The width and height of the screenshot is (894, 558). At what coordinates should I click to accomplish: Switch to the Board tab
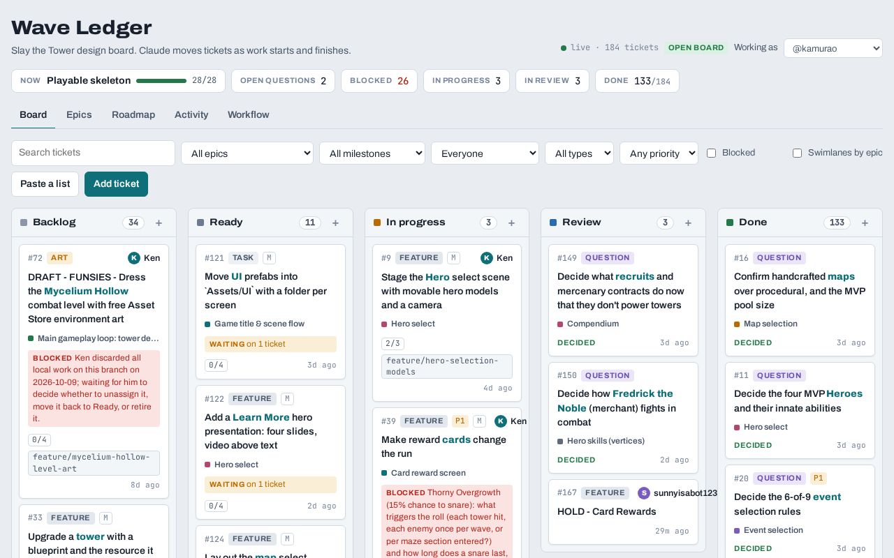pos(33,115)
